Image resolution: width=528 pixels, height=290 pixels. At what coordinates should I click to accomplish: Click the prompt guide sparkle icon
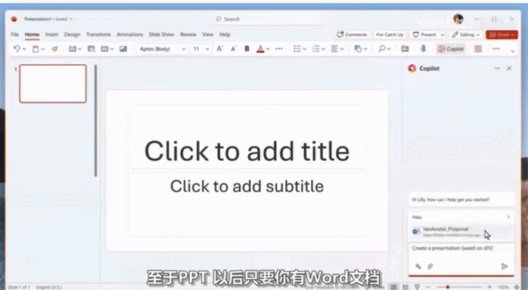click(418, 266)
